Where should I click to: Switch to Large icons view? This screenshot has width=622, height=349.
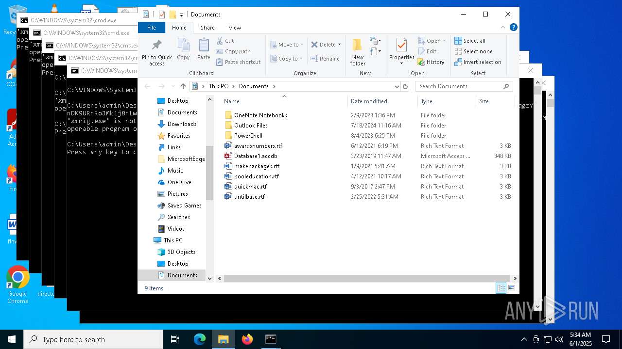coord(511,288)
